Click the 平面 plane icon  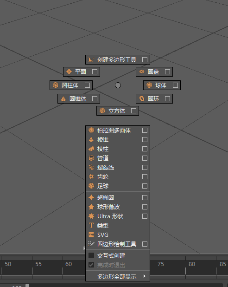pos(69,72)
